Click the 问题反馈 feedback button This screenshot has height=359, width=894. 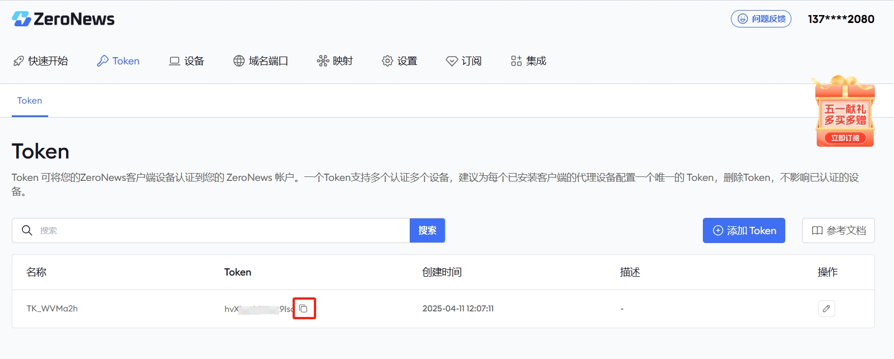[x=761, y=19]
